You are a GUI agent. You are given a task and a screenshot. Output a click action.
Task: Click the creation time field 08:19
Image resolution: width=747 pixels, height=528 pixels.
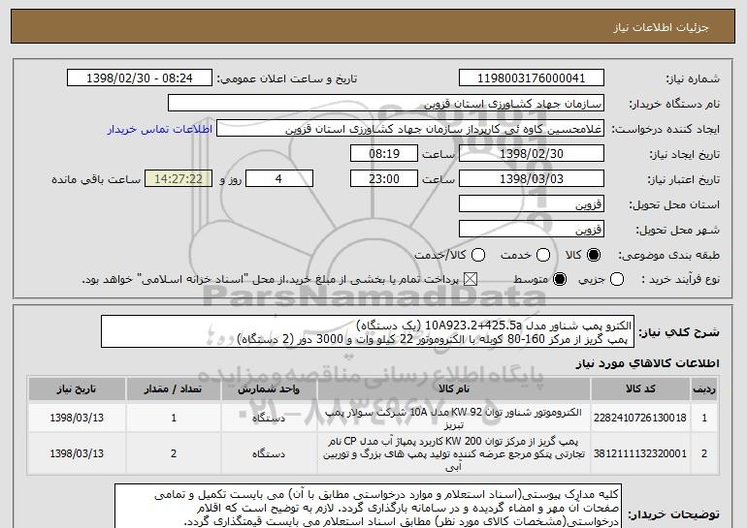[x=384, y=154]
